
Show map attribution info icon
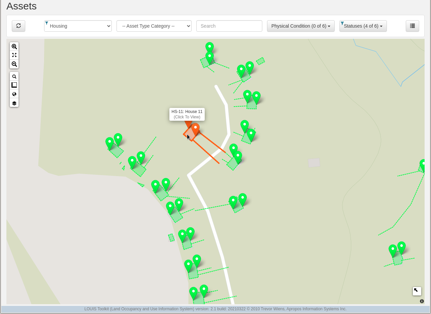(x=422, y=301)
